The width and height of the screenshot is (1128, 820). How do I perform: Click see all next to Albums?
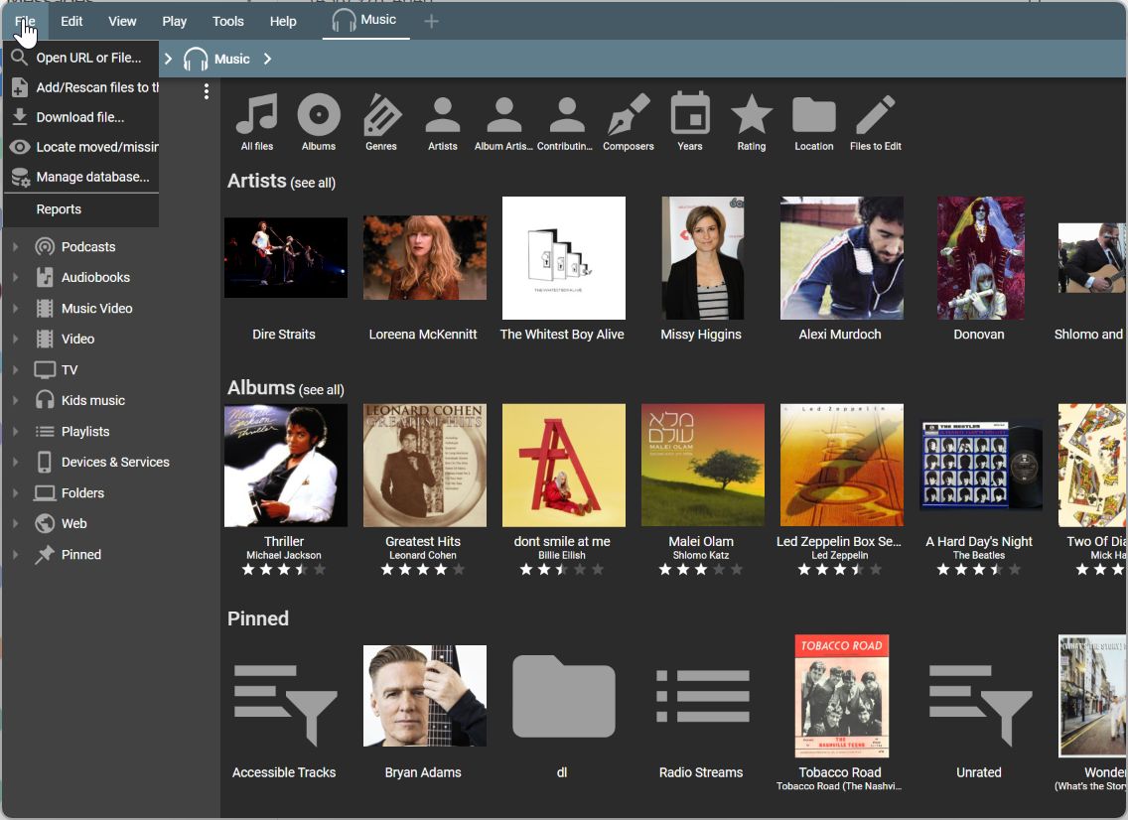tap(322, 390)
